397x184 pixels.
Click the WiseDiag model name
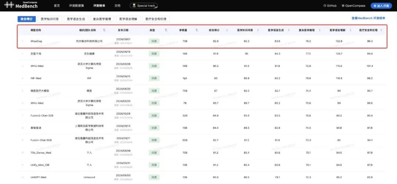(36, 41)
